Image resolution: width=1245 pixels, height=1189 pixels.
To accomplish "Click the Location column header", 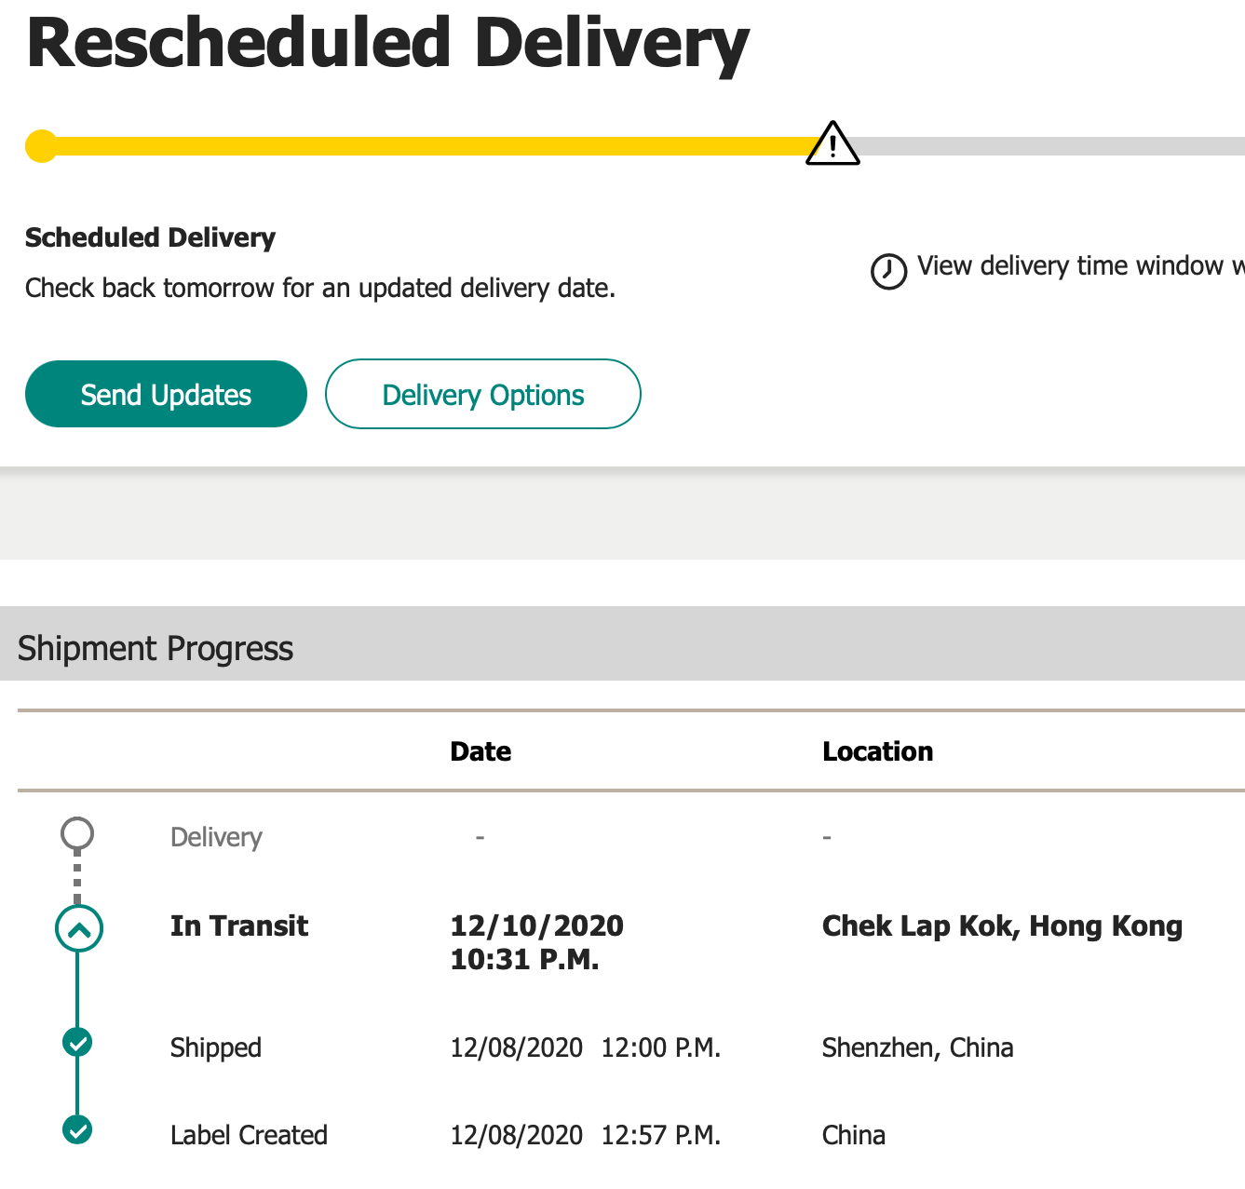I will click(x=877, y=751).
